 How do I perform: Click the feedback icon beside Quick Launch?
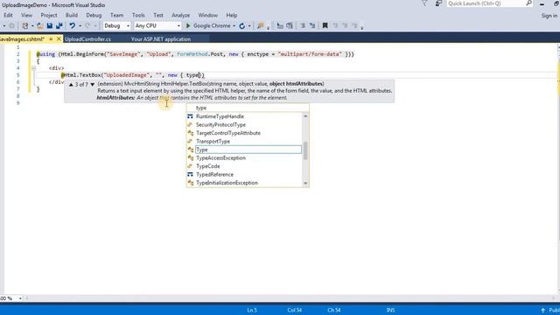(438, 3)
